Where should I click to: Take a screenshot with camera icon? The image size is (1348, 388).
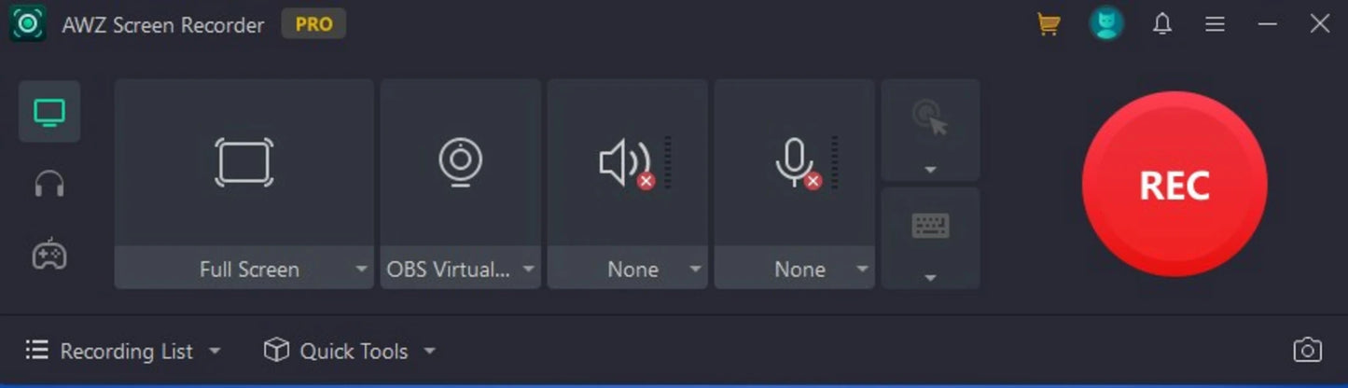tap(1308, 351)
